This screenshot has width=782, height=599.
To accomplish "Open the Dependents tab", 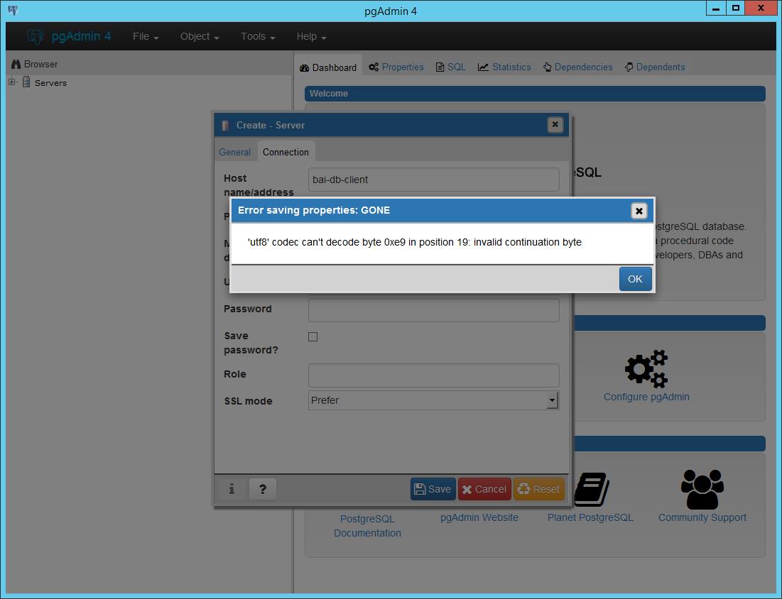I will (655, 67).
